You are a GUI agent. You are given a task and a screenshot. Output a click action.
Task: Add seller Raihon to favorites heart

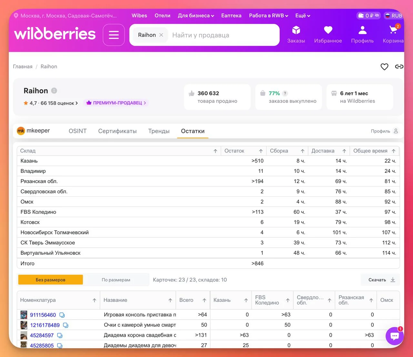pos(384,67)
